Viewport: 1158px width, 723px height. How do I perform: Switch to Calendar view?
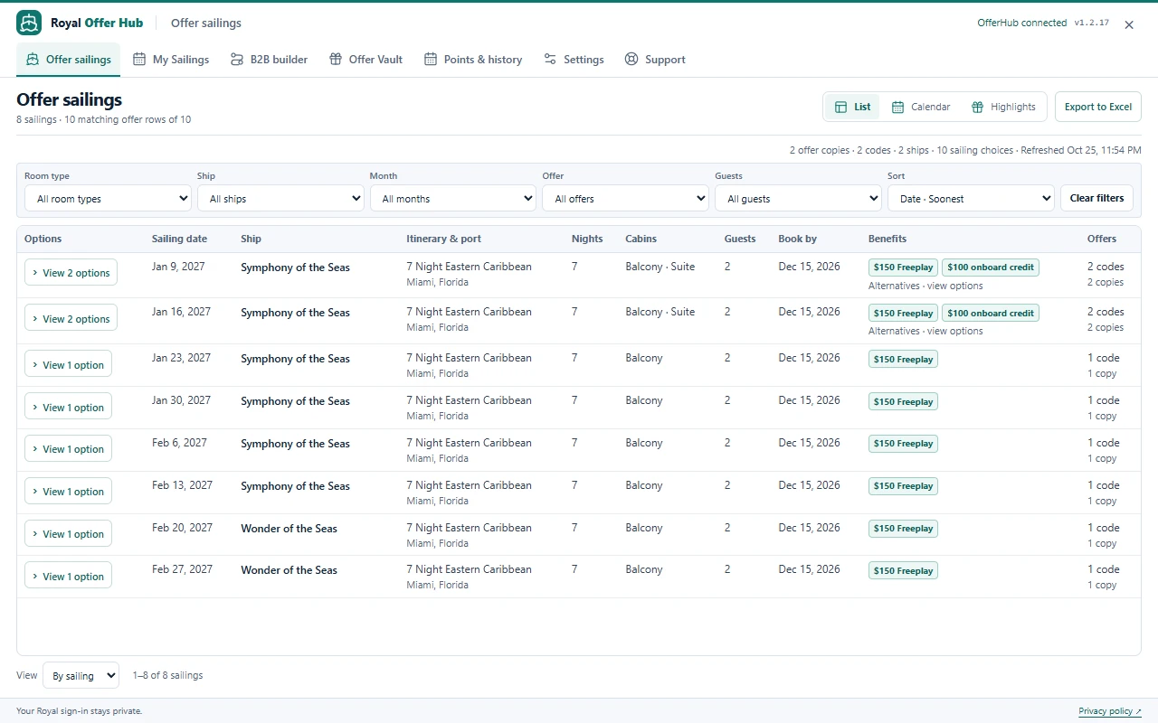921,107
